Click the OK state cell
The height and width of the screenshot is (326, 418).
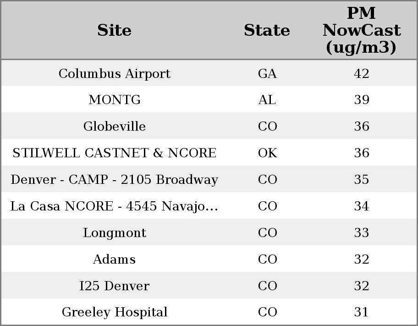coord(267,153)
